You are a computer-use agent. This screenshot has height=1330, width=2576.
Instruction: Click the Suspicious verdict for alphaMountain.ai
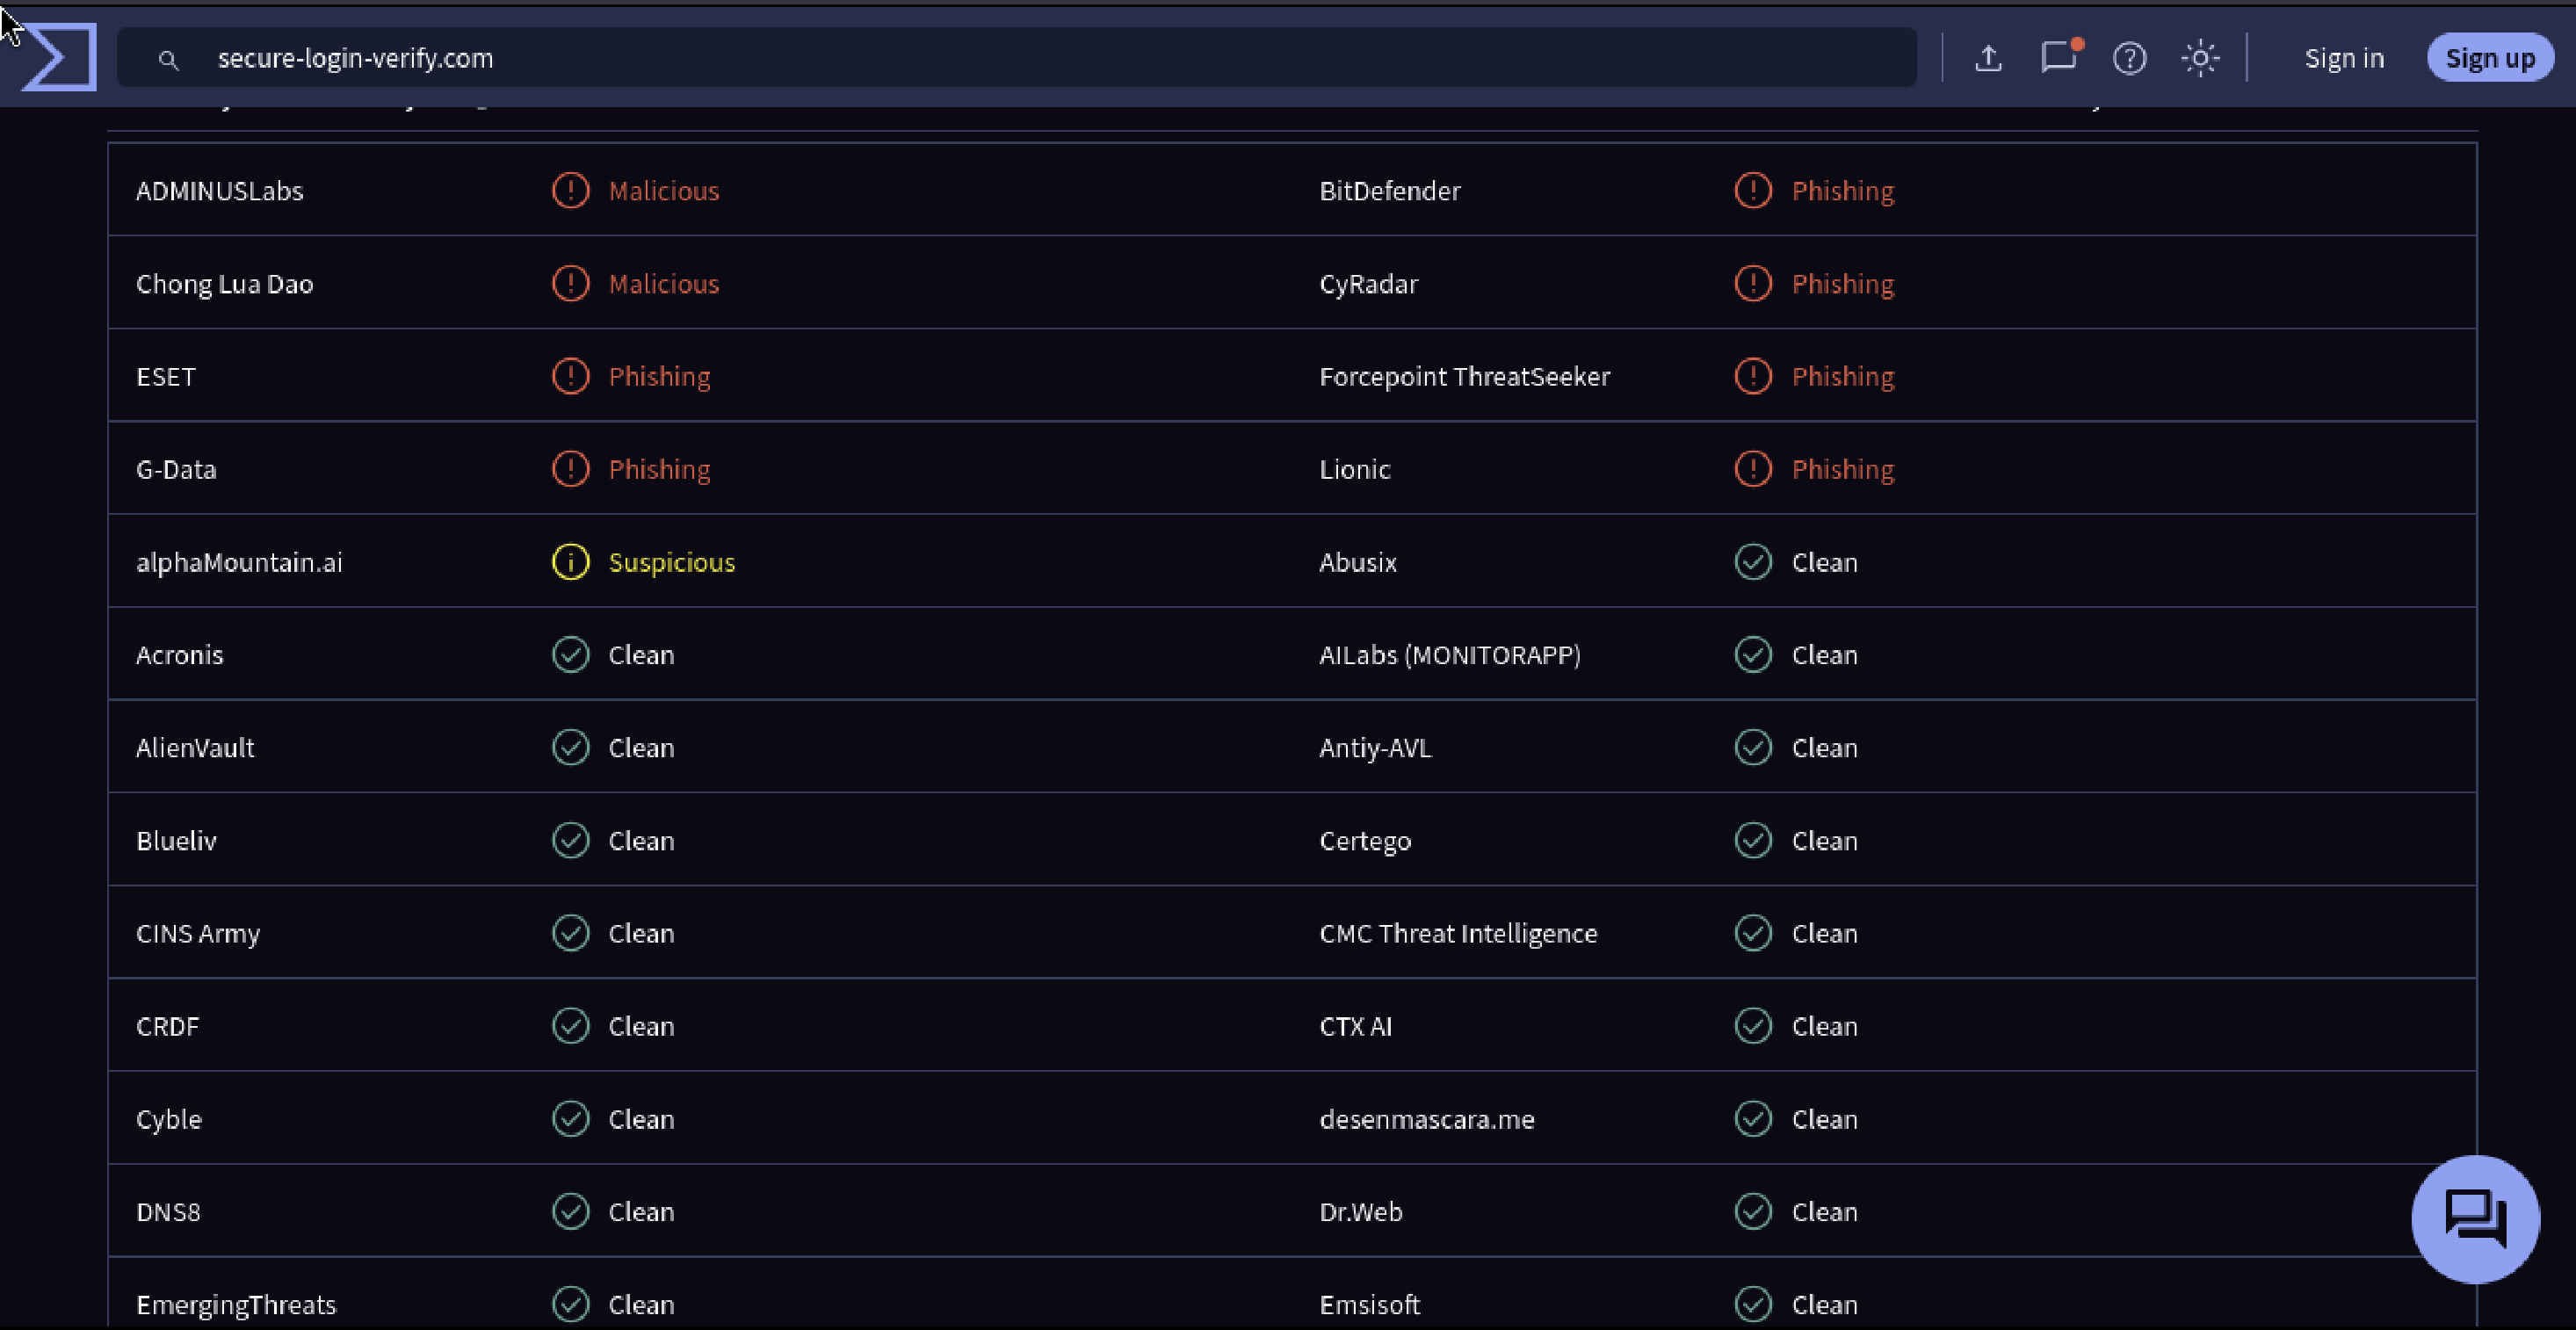point(672,563)
